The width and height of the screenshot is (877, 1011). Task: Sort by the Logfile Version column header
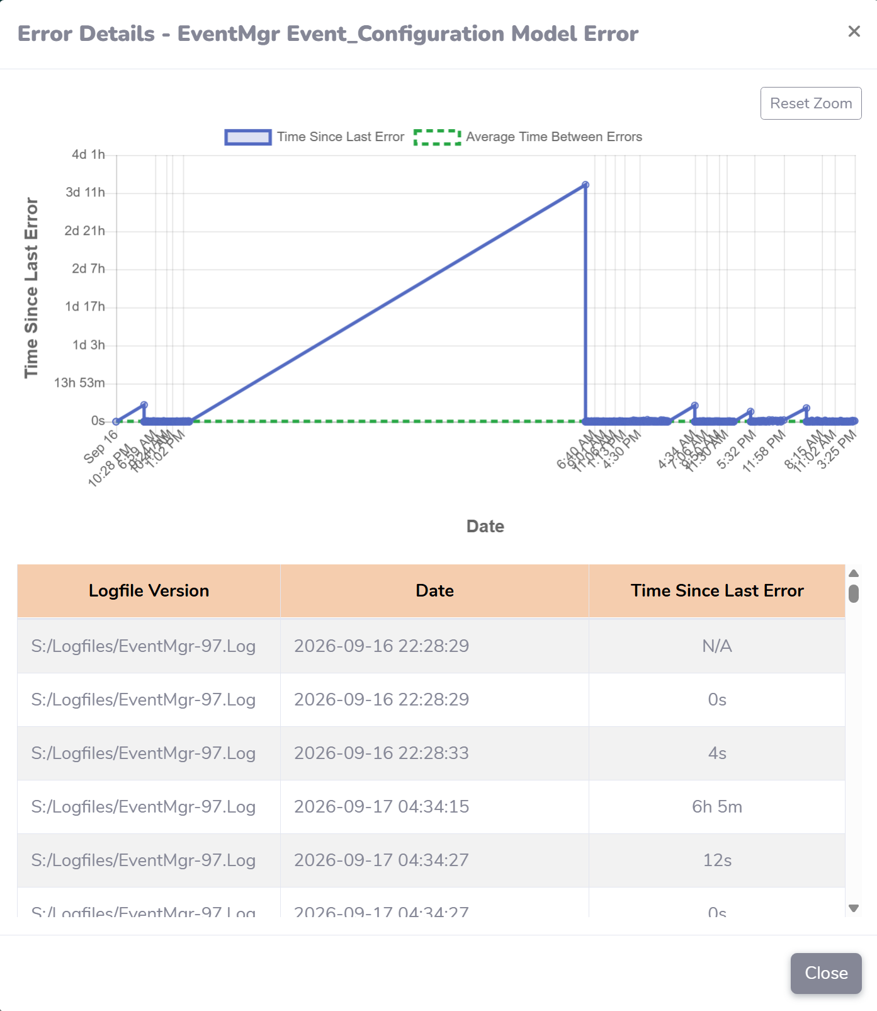[149, 590]
